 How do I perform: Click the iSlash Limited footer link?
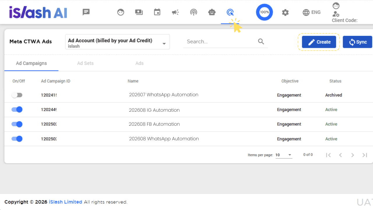66,202
